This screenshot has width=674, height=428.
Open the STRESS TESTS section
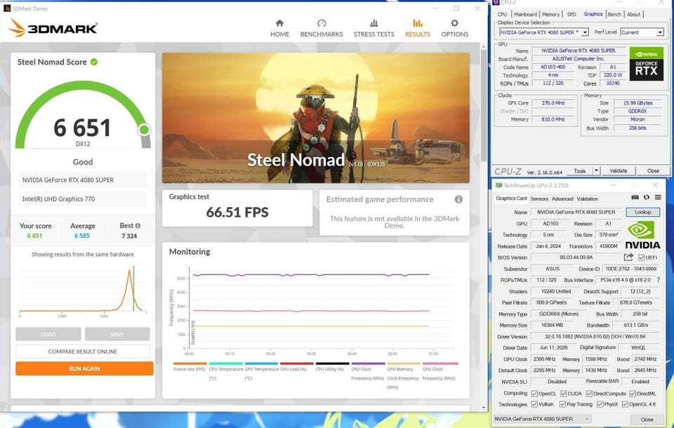[x=374, y=28]
